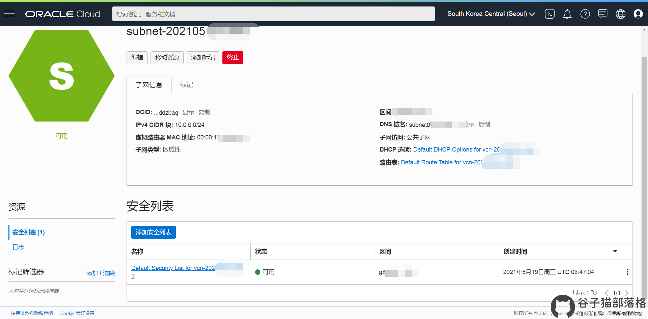Open the Default Security List link

tap(173, 268)
